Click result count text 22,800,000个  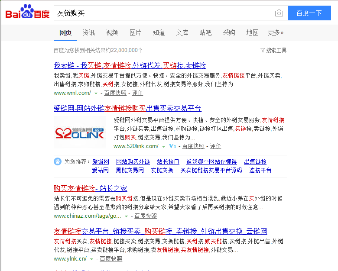coord(127,50)
